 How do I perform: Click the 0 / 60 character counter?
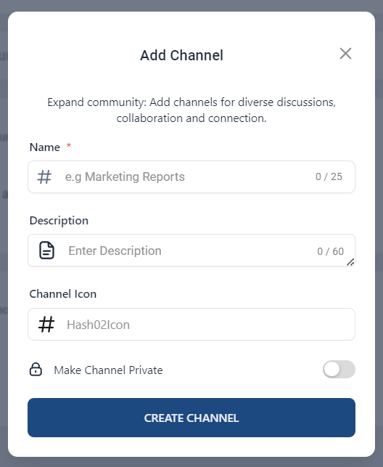(330, 251)
